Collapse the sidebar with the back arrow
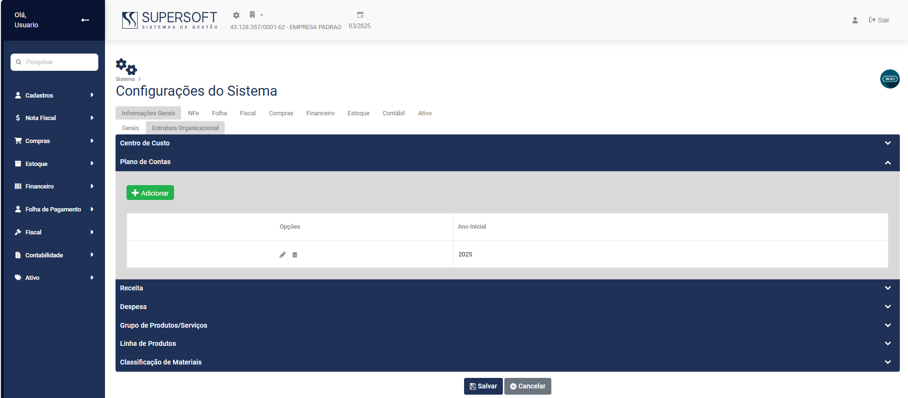908x398 pixels. tap(85, 20)
